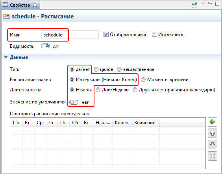Screen dimensions: 222x174
Task: Uncheck the Отображать имя checkbox
Action: [x=106, y=34]
